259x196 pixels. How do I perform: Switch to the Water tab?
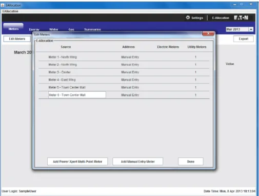(53, 29)
